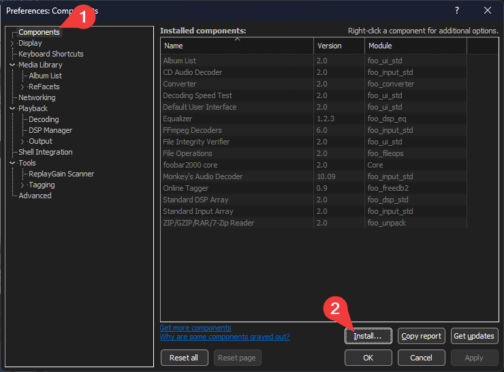The image size is (504, 372).
Task: Select the Advanced preferences page
Action: pos(35,196)
